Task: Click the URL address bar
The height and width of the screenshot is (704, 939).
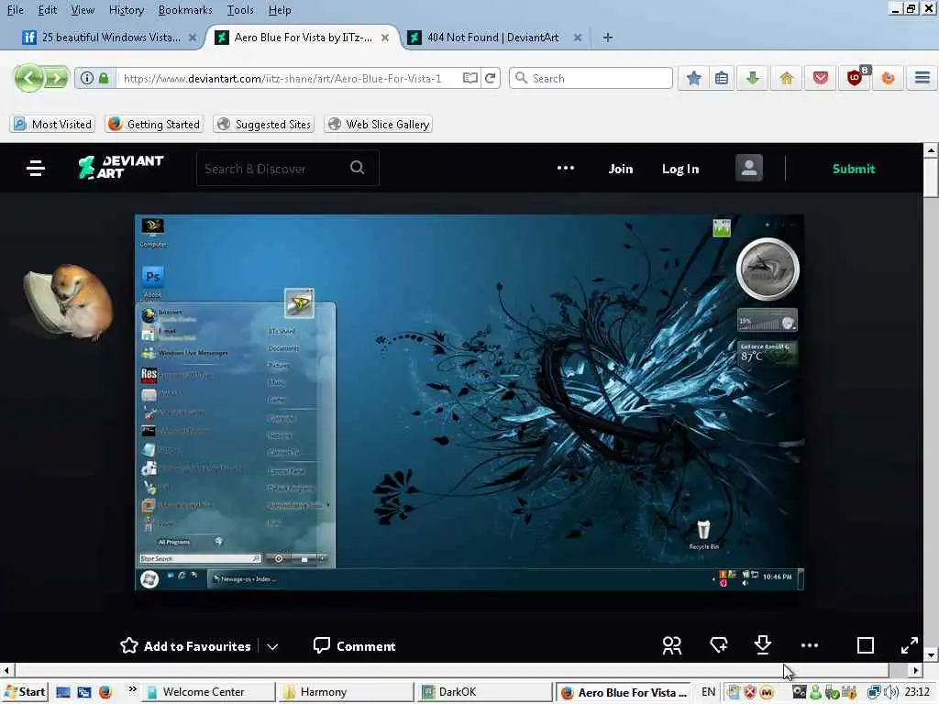Action: [287, 78]
